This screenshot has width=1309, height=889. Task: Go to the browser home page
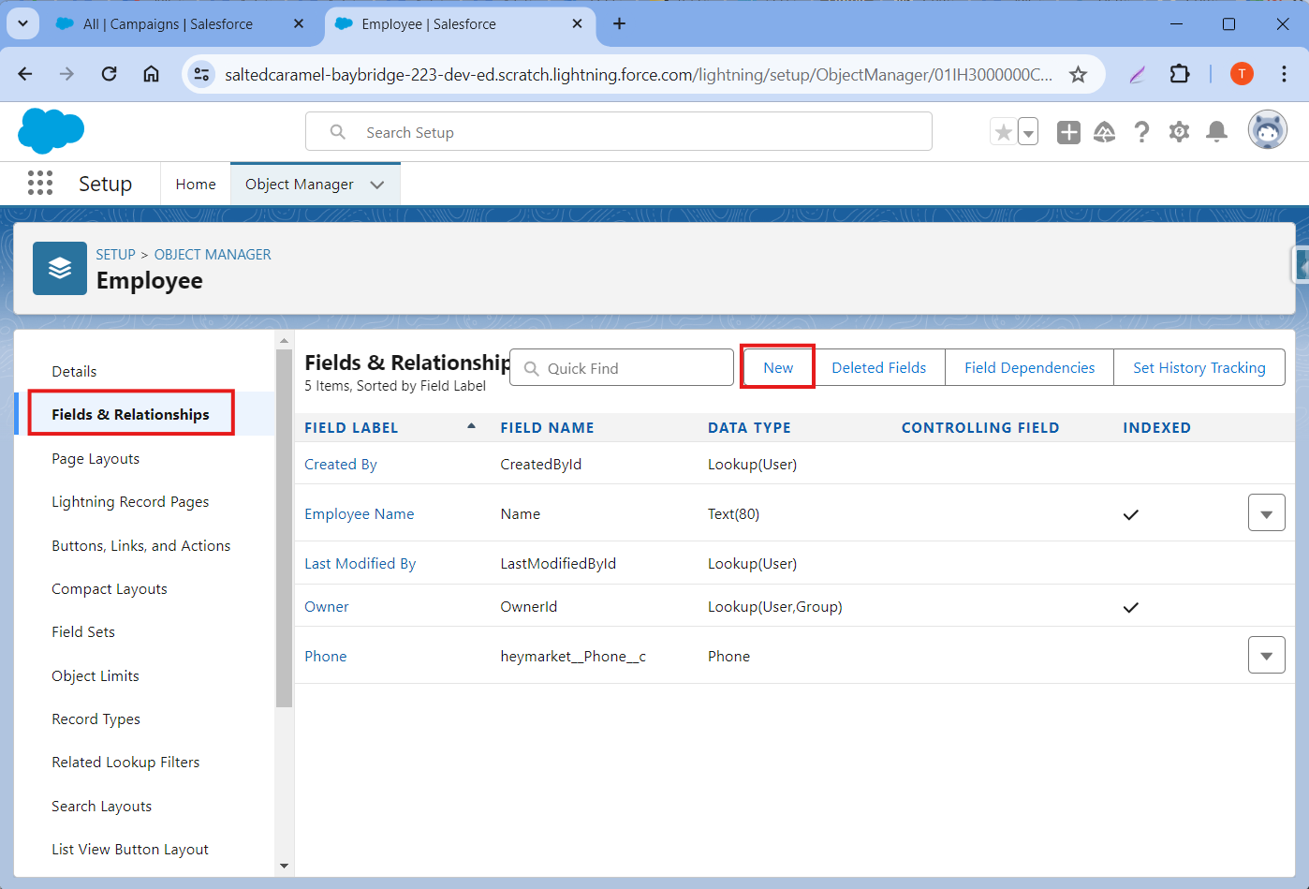point(151,74)
